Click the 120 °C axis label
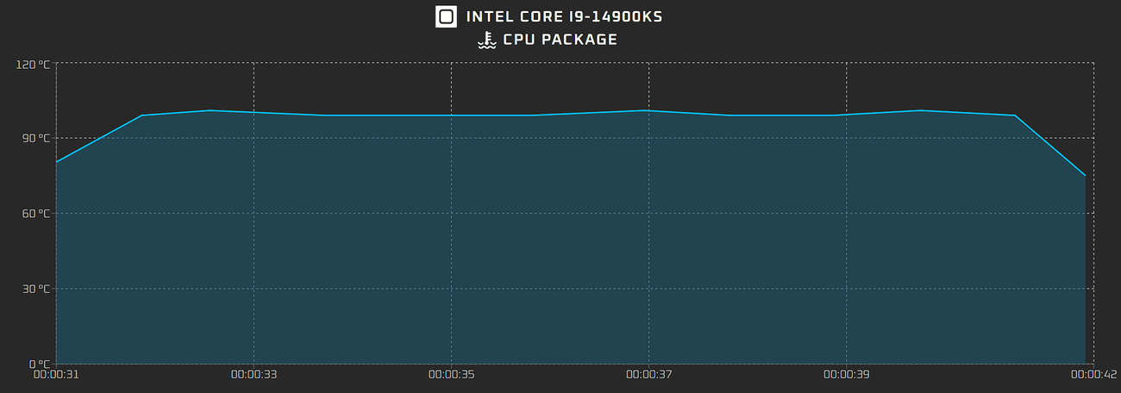Screen dimensions: 1121x393 tap(34, 64)
